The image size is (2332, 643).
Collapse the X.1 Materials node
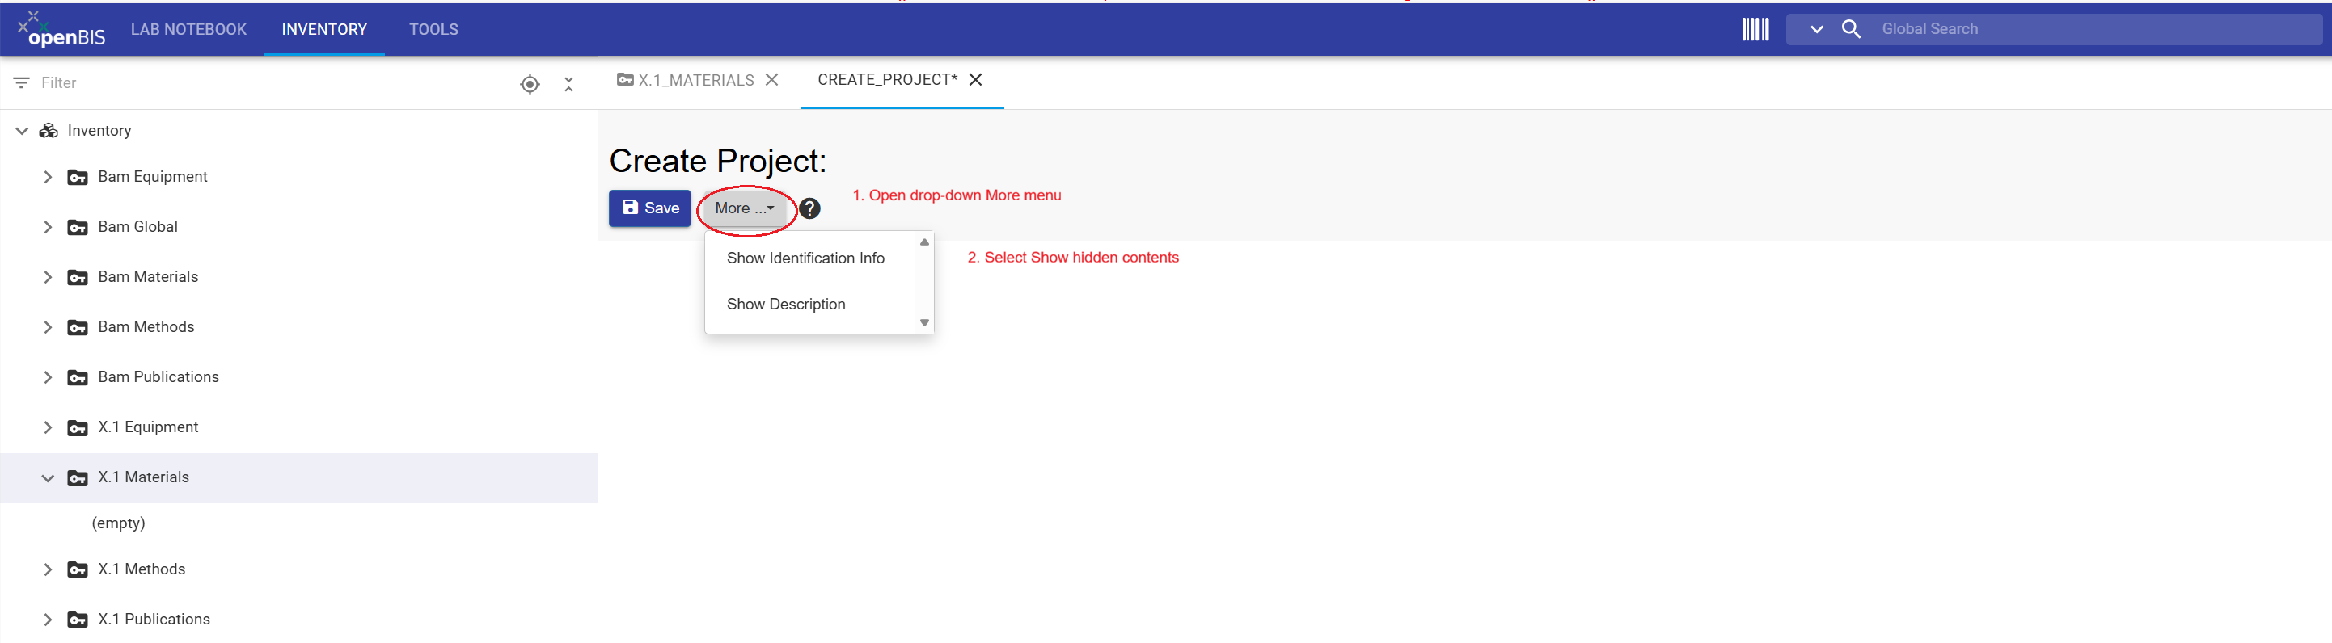pos(48,477)
